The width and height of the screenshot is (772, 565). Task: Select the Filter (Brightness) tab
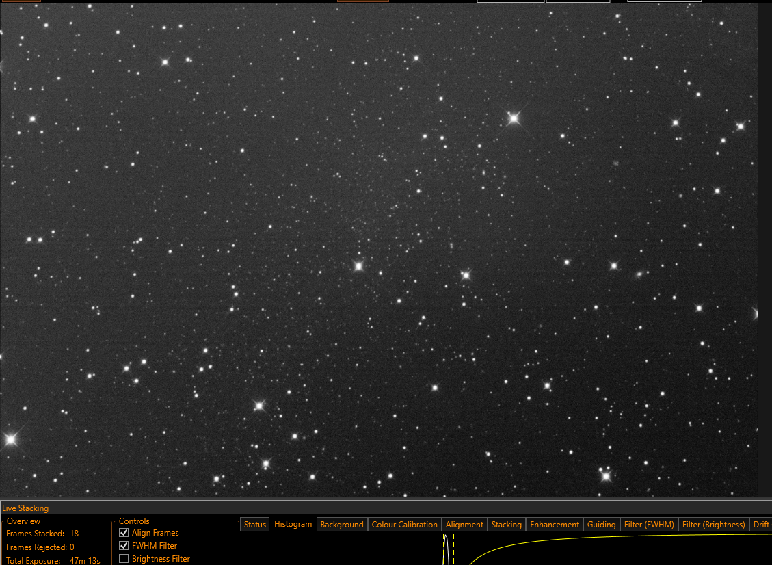click(713, 525)
